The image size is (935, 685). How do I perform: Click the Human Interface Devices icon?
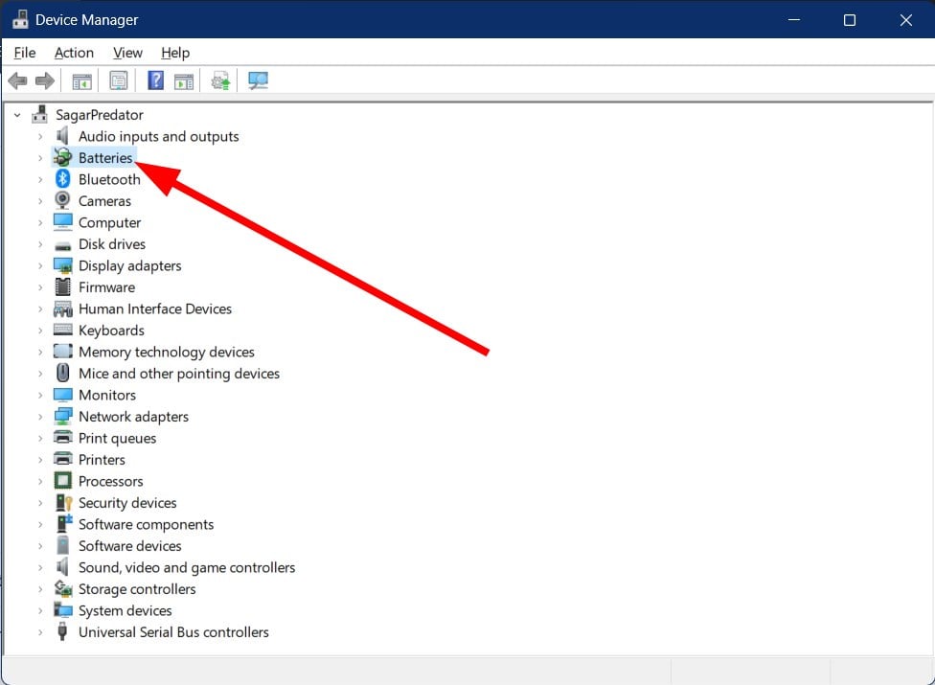point(62,308)
